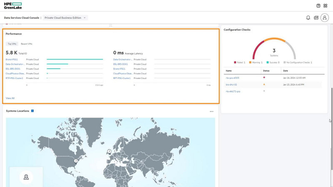Click the Success teal legend swatch
The height and width of the screenshot is (187, 333).
pyautogui.click(x=268, y=62)
